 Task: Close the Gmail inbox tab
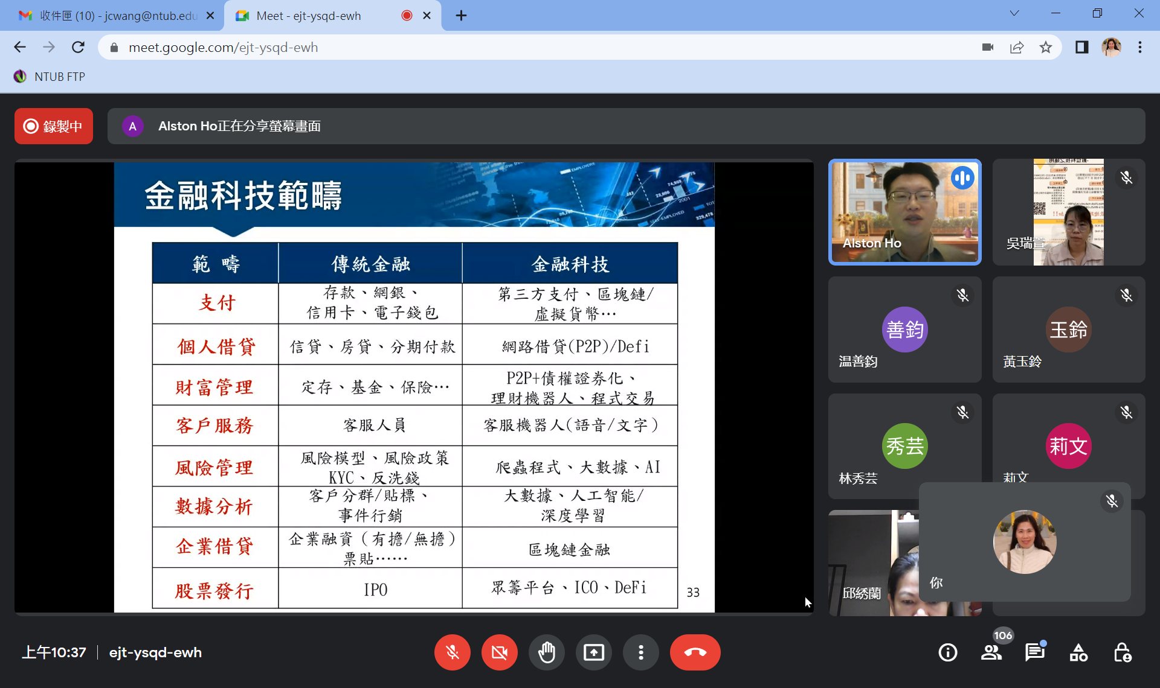[210, 16]
